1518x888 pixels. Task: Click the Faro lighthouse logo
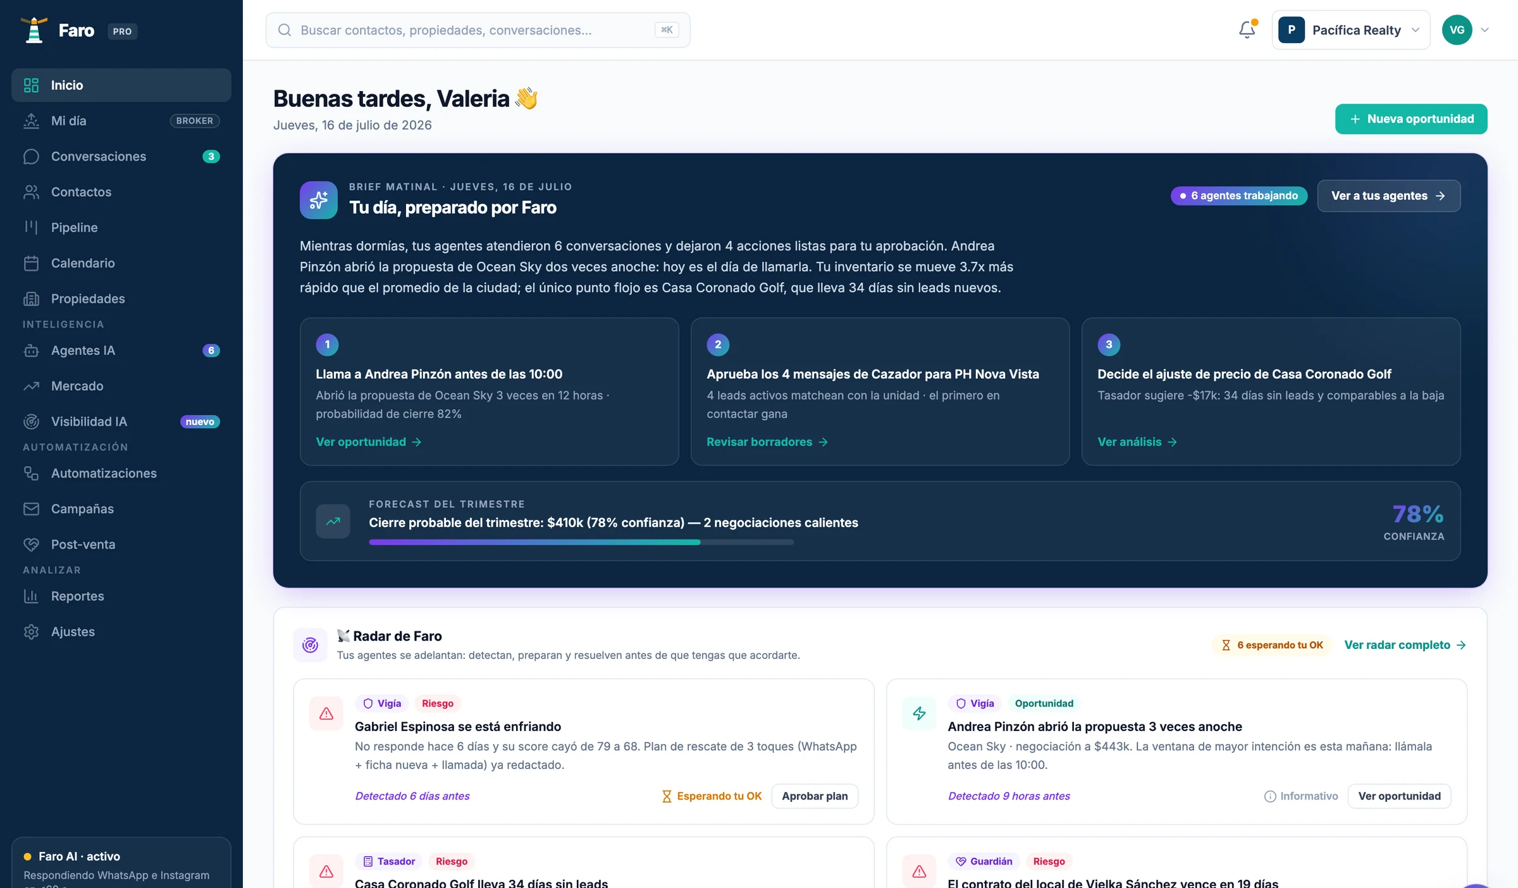coord(34,30)
